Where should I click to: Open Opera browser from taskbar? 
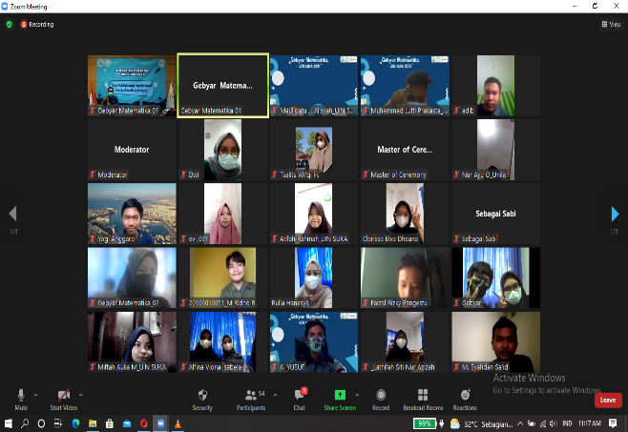(144, 423)
